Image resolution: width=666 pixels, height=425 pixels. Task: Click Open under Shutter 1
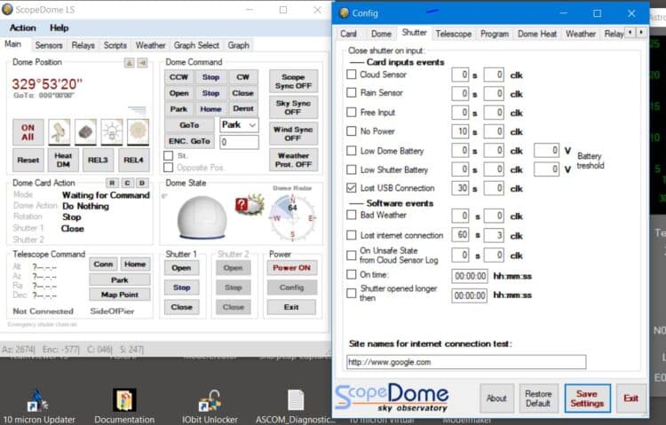pyautogui.click(x=181, y=267)
